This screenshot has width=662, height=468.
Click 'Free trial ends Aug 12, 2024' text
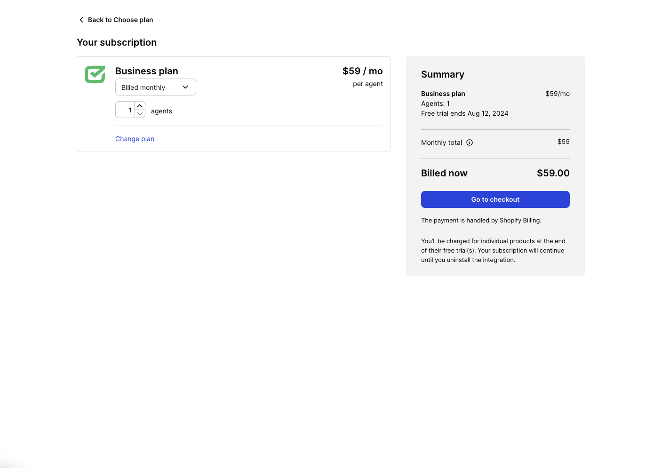pos(465,113)
